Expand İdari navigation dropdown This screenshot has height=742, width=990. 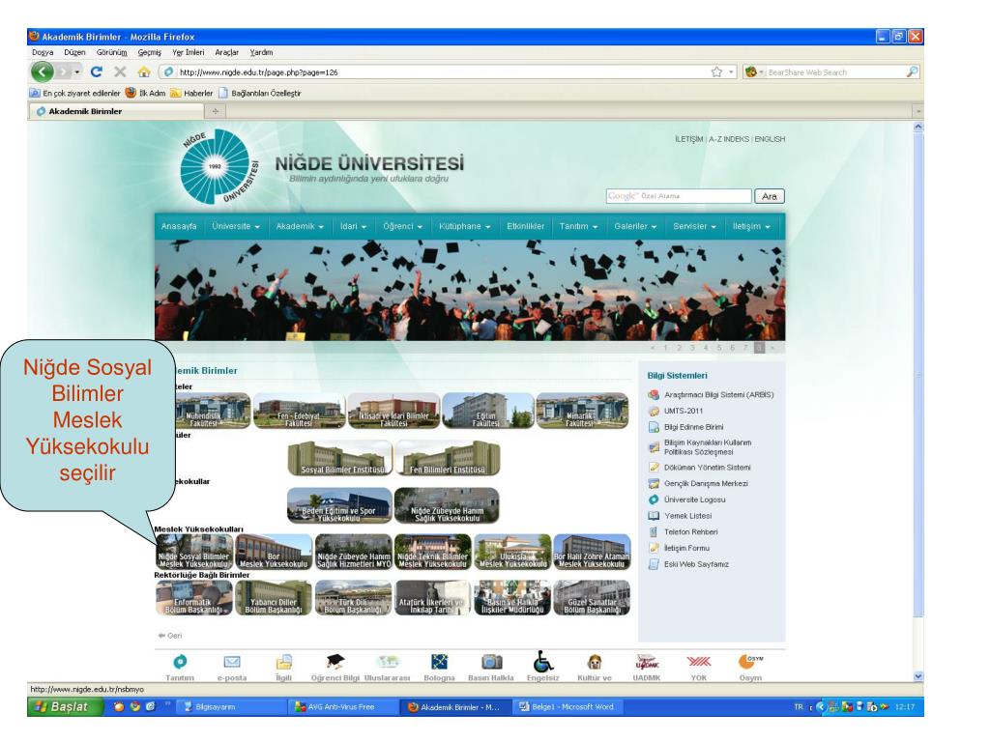pyautogui.click(x=353, y=226)
